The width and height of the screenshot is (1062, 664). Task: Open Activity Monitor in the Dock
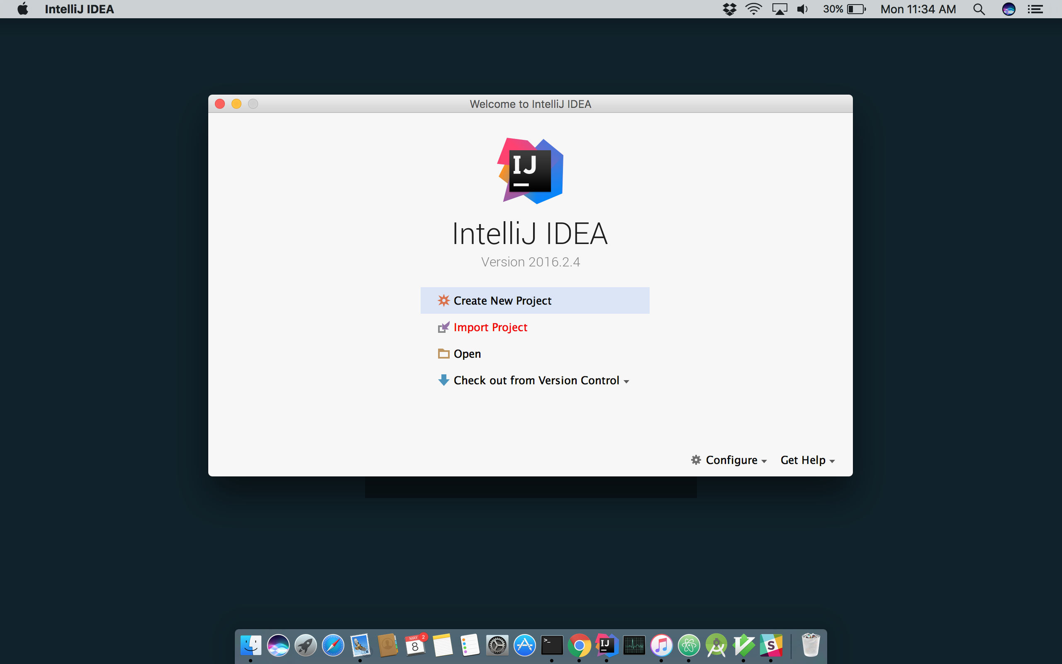point(634,645)
